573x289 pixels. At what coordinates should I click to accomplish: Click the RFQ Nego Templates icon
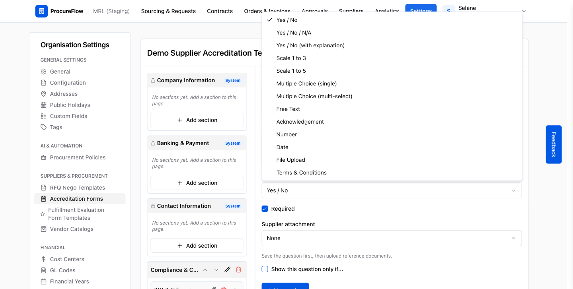(x=44, y=188)
